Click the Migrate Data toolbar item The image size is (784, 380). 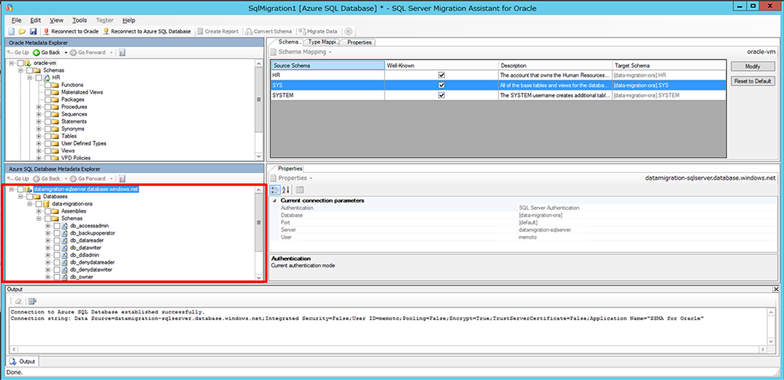click(318, 31)
